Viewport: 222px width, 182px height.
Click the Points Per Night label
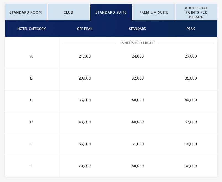point(138,43)
